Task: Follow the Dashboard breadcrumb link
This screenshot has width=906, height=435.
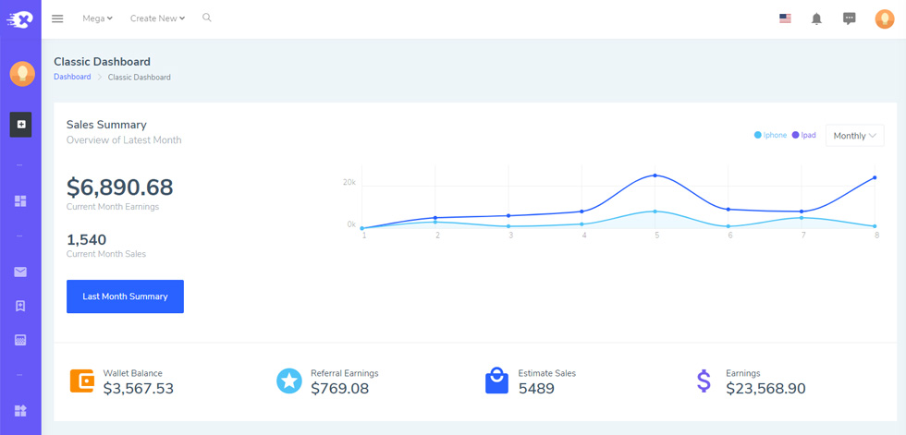Action: click(72, 77)
